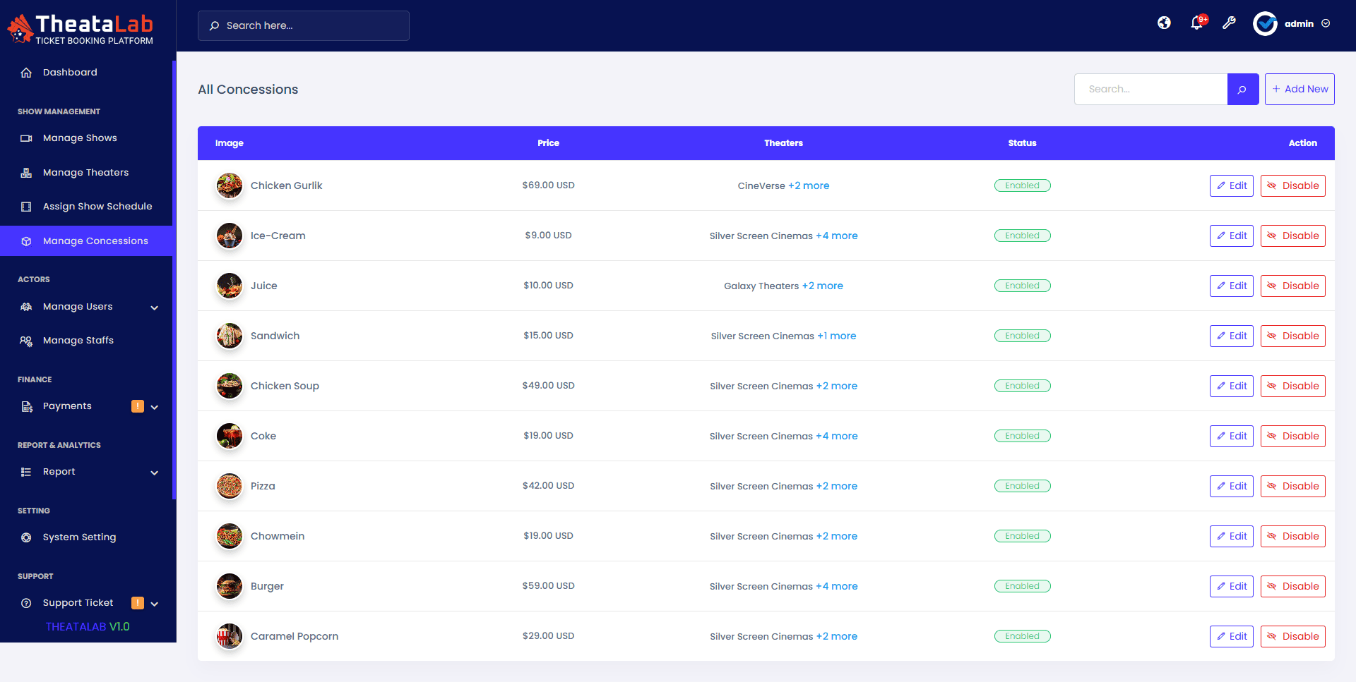
Task: Click the admin profile avatar
Action: [x=1265, y=23]
